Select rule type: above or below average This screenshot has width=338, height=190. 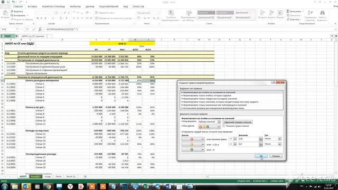(231, 102)
